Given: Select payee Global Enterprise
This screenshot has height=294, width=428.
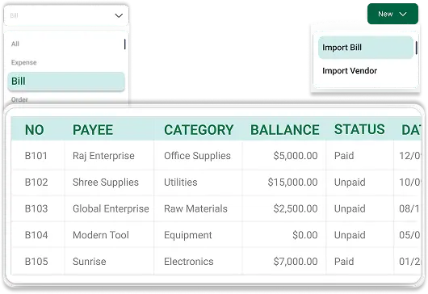Looking at the screenshot, I should tap(111, 209).
